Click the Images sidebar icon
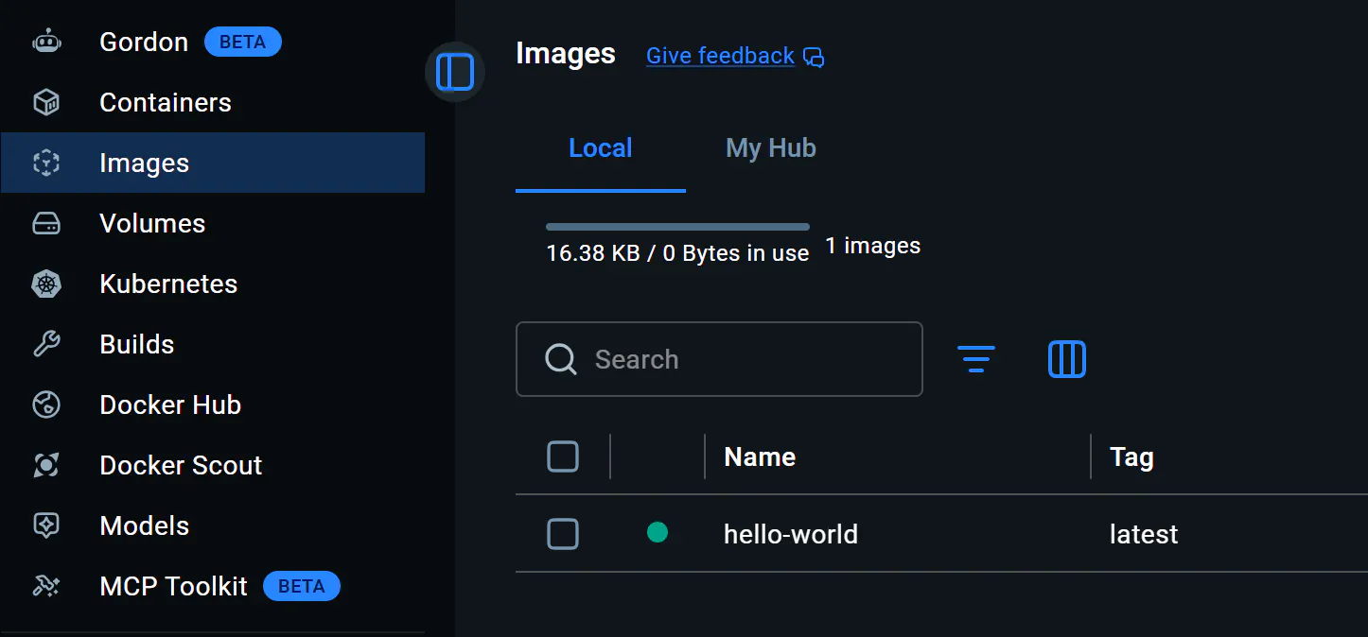Image resolution: width=1368 pixels, height=637 pixels. [x=46, y=163]
